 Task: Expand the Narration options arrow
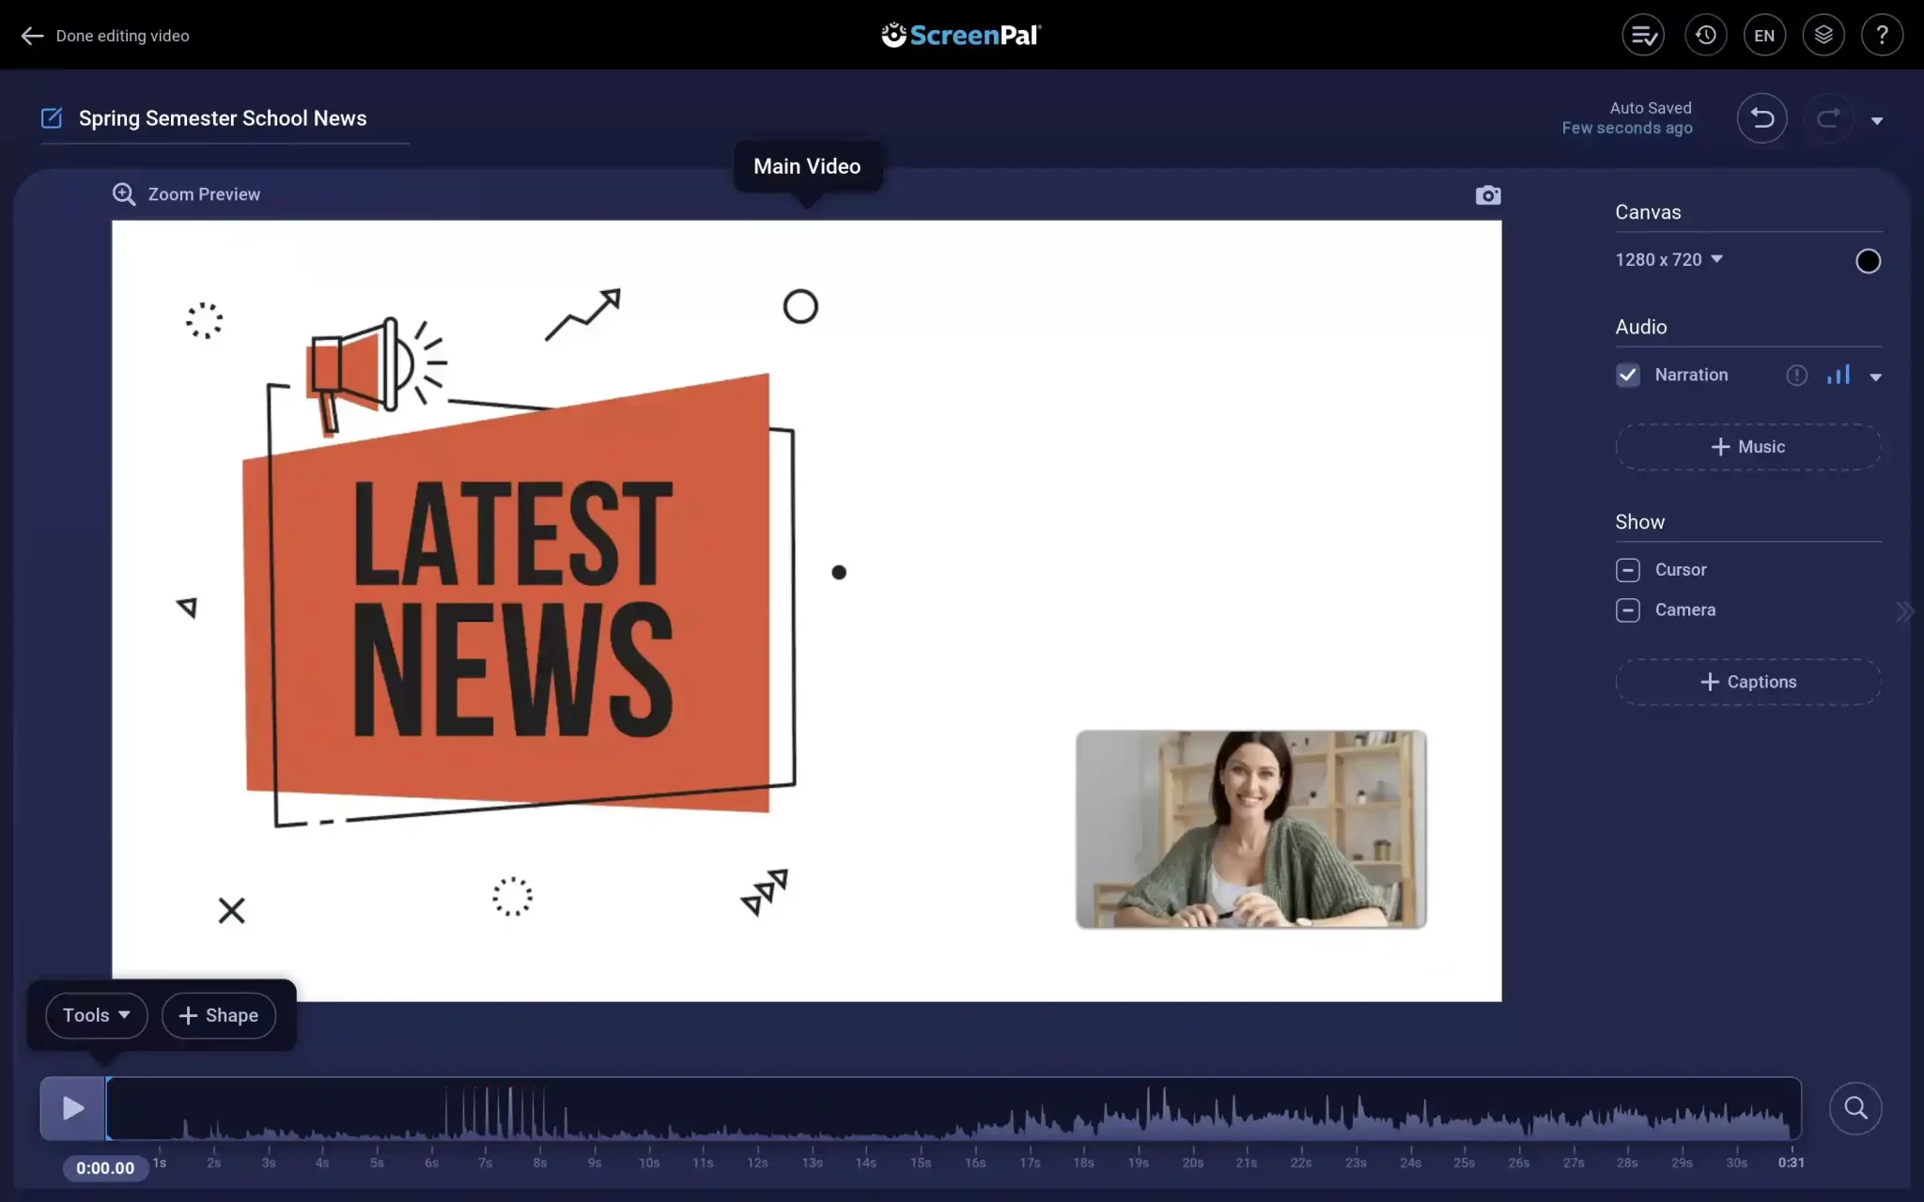pyautogui.click(x=1876, y=378)
